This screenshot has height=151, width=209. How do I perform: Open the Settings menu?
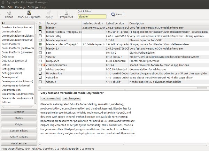pyautogui.click(x=33, y=7)
